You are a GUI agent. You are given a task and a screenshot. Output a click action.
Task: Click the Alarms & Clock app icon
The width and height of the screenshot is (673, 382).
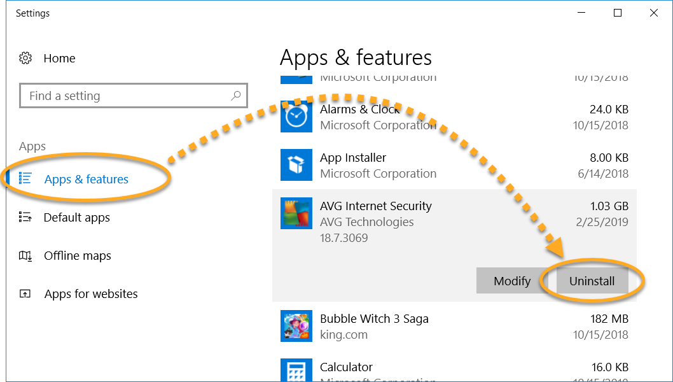[296, 117]
